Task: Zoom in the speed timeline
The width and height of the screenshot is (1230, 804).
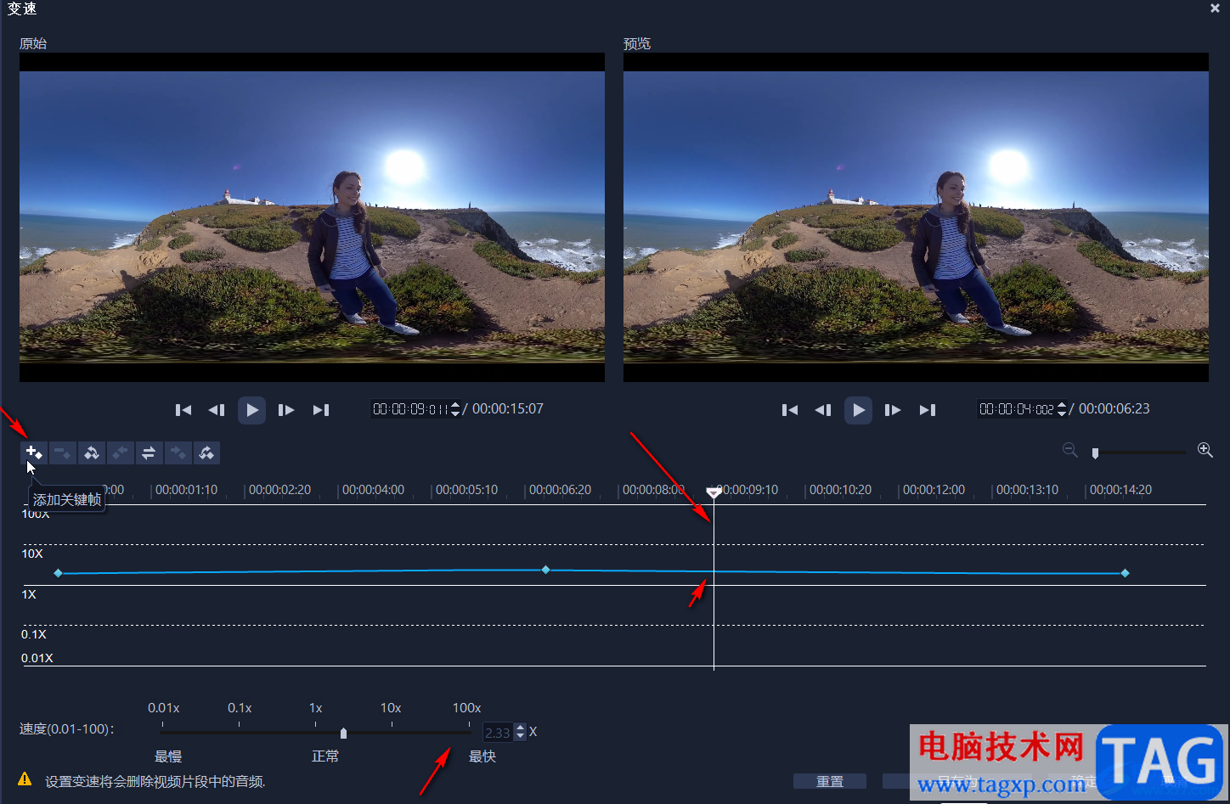Action: coord(1205,450)
